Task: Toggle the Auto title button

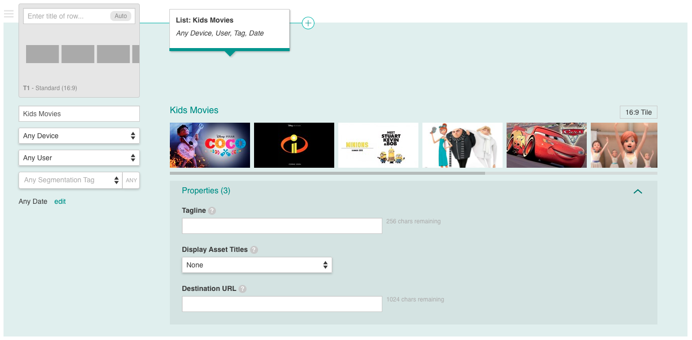Action: click(121, 16)
